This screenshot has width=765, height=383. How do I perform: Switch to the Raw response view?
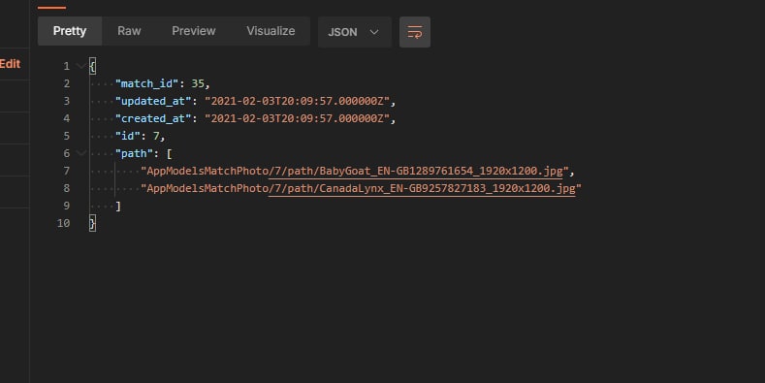pos(129,31)
